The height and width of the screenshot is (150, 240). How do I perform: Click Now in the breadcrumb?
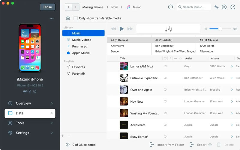click(x=115, y=7)
